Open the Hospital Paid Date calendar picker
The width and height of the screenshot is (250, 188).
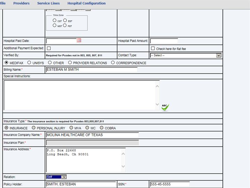click(x=79, y=41)
